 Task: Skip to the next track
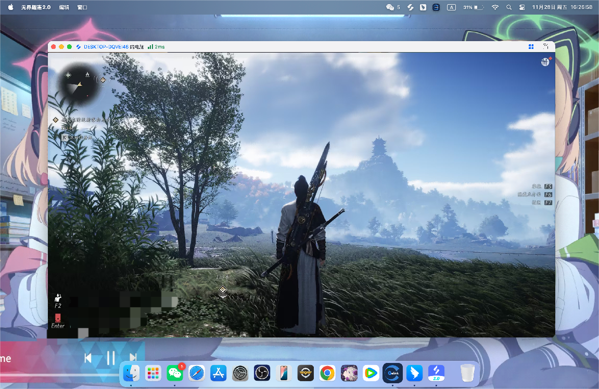click(133, 358)
